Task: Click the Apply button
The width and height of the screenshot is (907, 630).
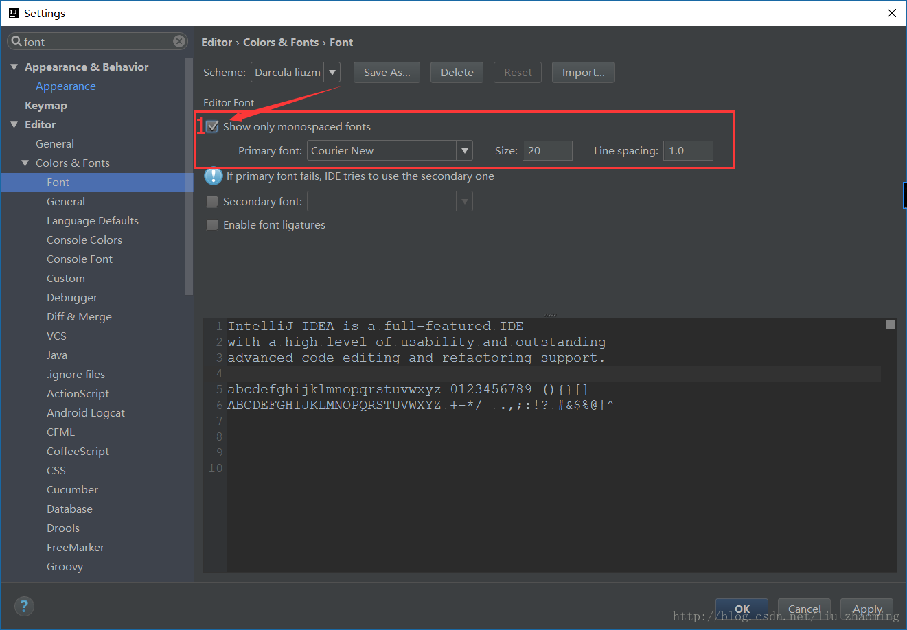Action: point(867,609)
